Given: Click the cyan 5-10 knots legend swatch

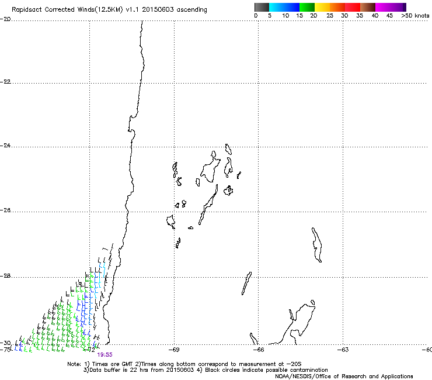Looking at the screenshot, I should pyautogui.click(x=277, y=7).
